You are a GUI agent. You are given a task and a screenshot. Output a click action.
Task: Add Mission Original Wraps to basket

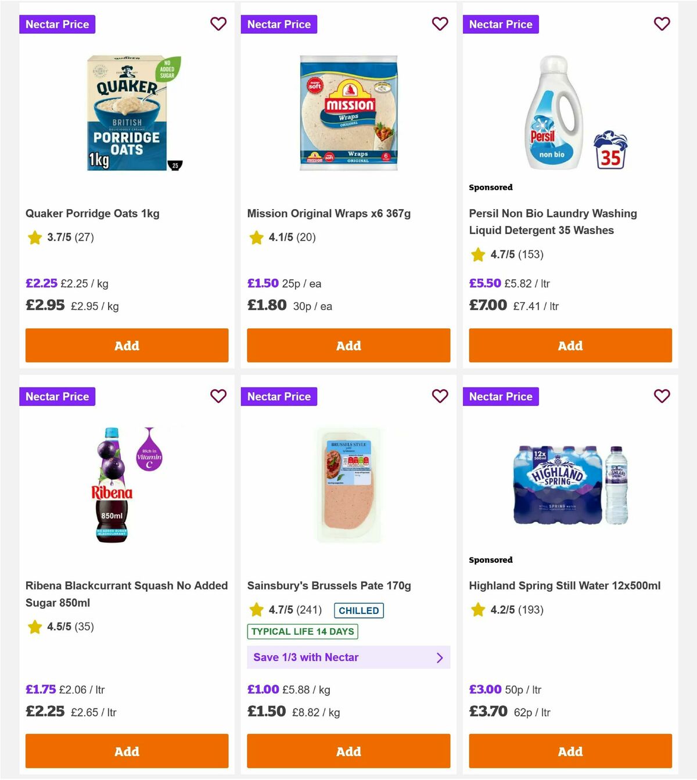tap(348, 345)
